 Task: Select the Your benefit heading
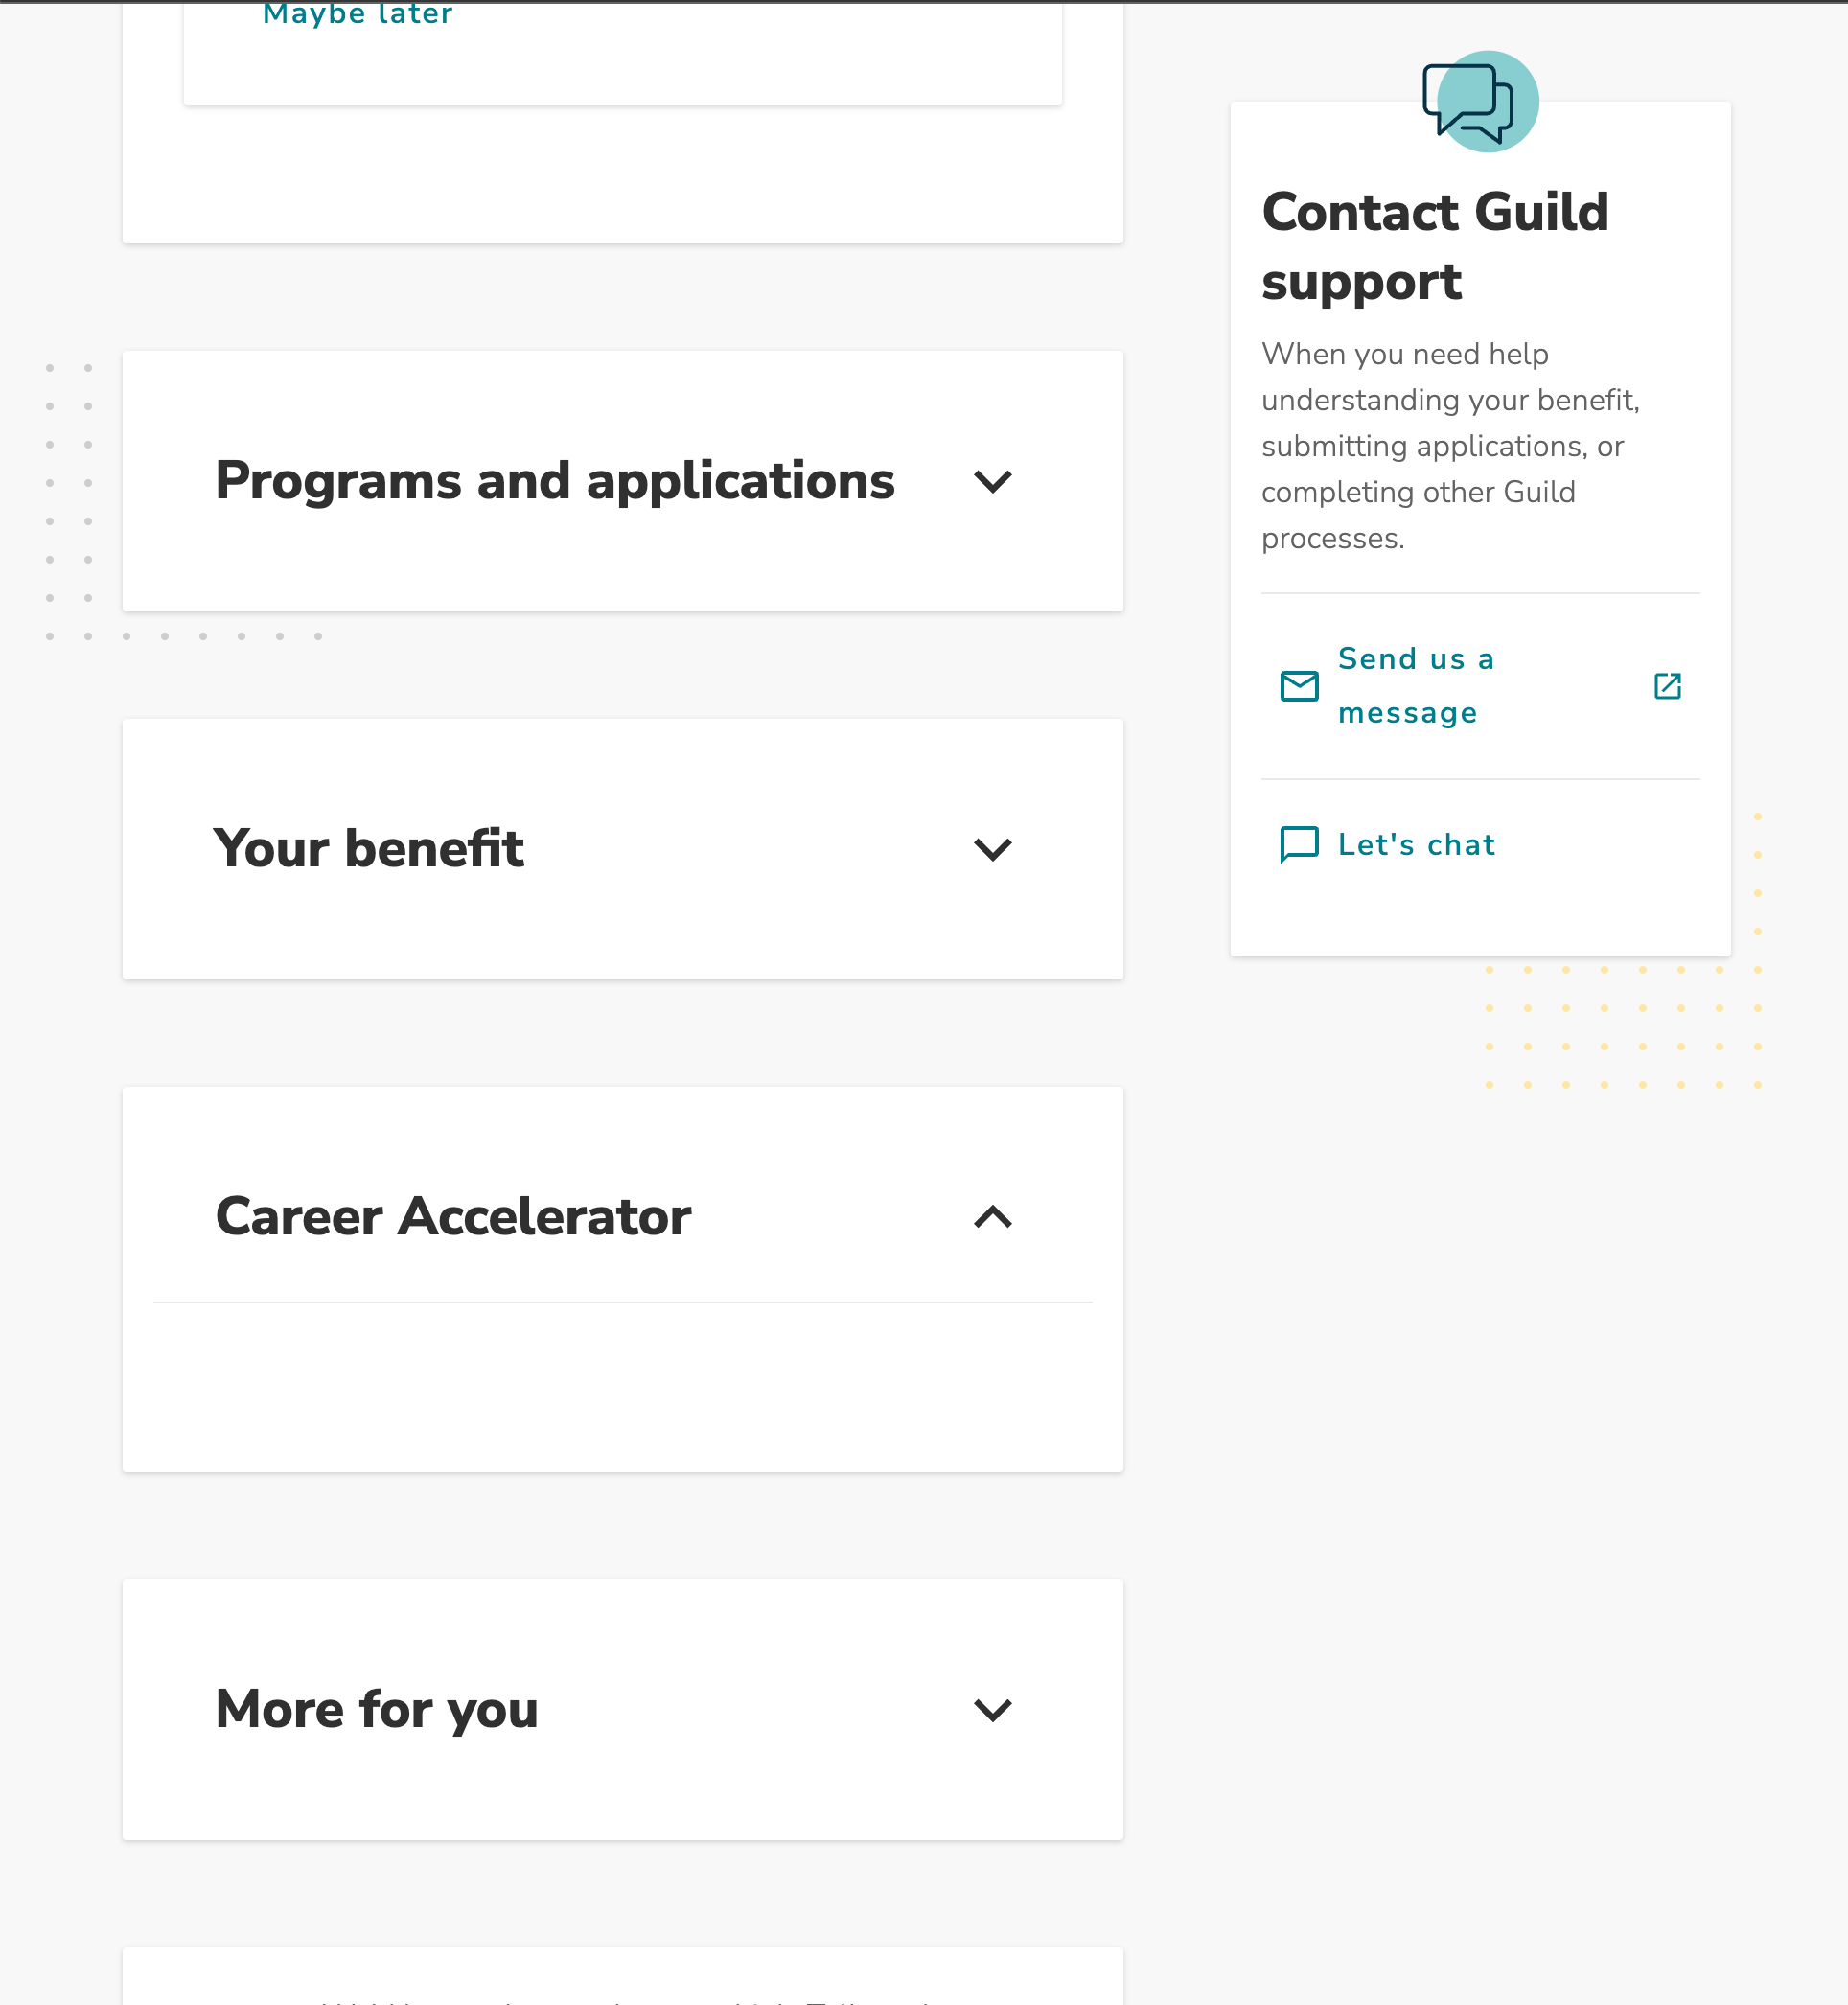click(369, 849)
